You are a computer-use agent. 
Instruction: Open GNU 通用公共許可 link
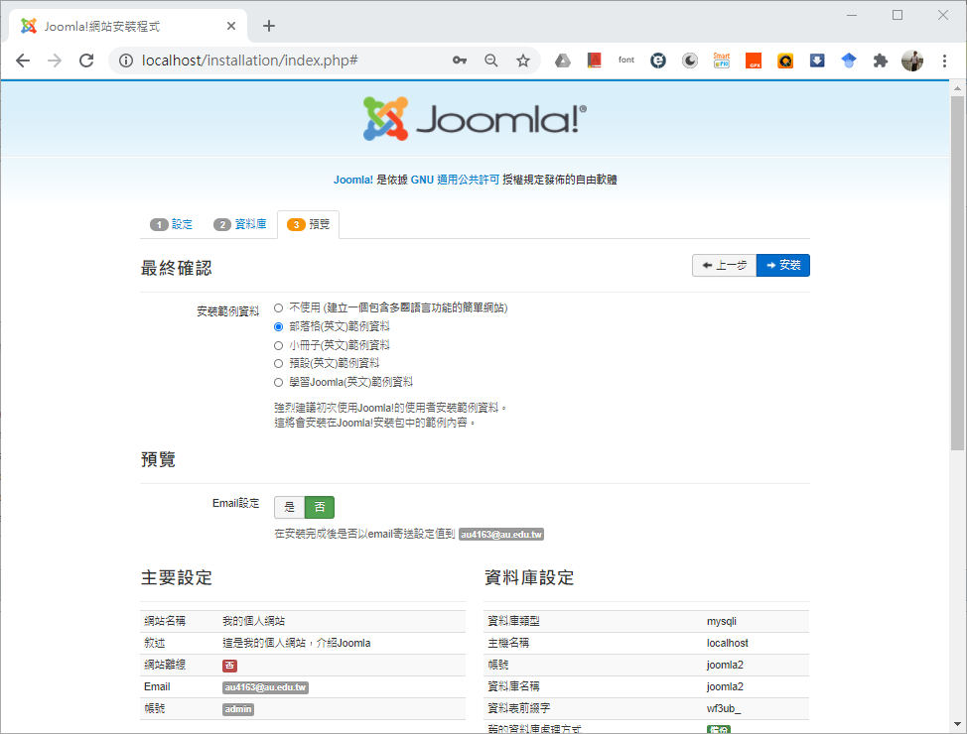(x=455, y=180)
